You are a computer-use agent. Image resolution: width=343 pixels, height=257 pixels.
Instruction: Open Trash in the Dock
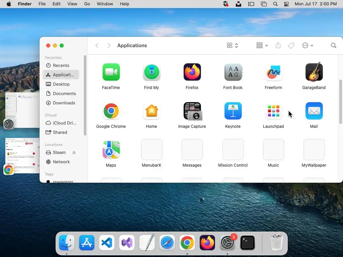[x=276, y=242]
